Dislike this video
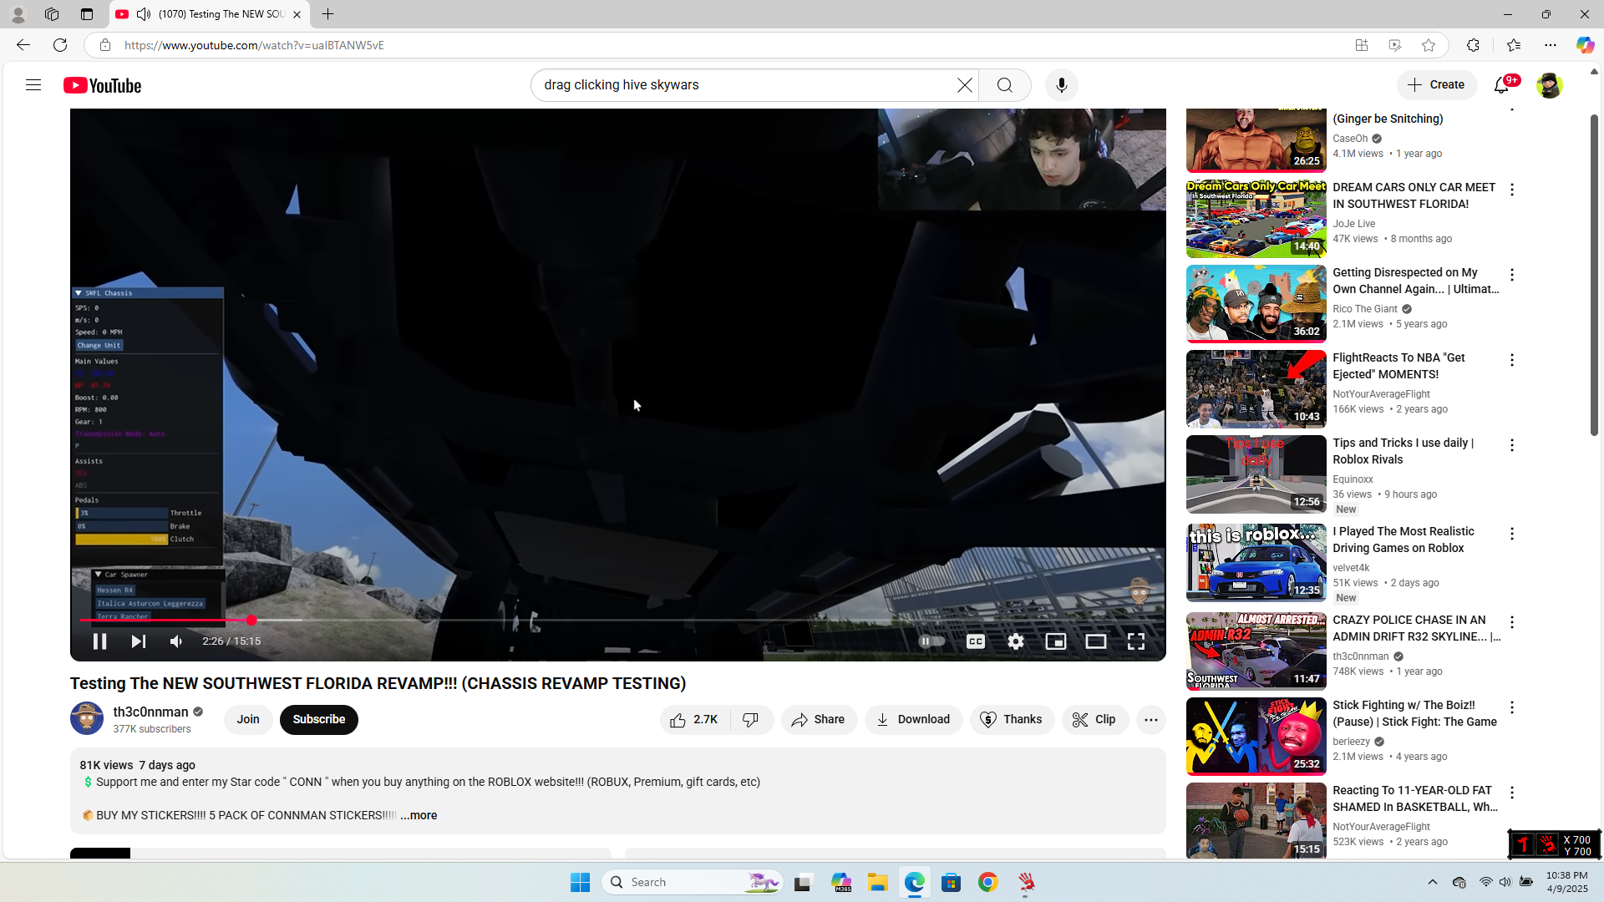This screenshot has height=902, width=1604. (x=751, y=720)
